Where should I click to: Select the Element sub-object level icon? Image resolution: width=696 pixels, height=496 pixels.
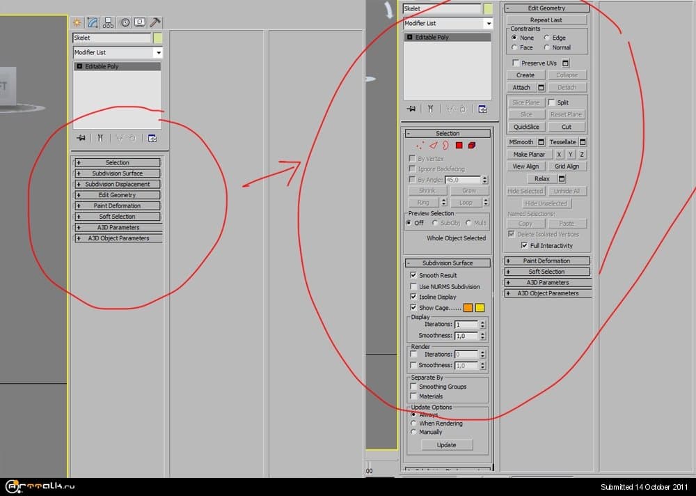[471, 146]
